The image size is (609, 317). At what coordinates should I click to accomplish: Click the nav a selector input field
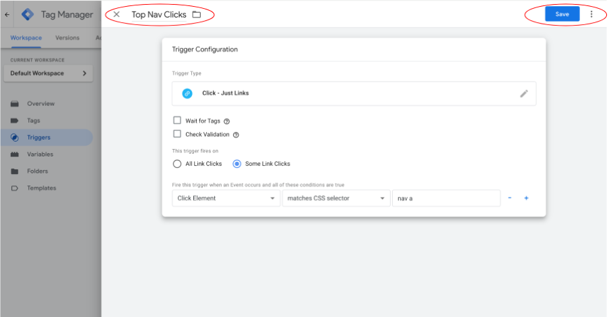coord(446,198)
